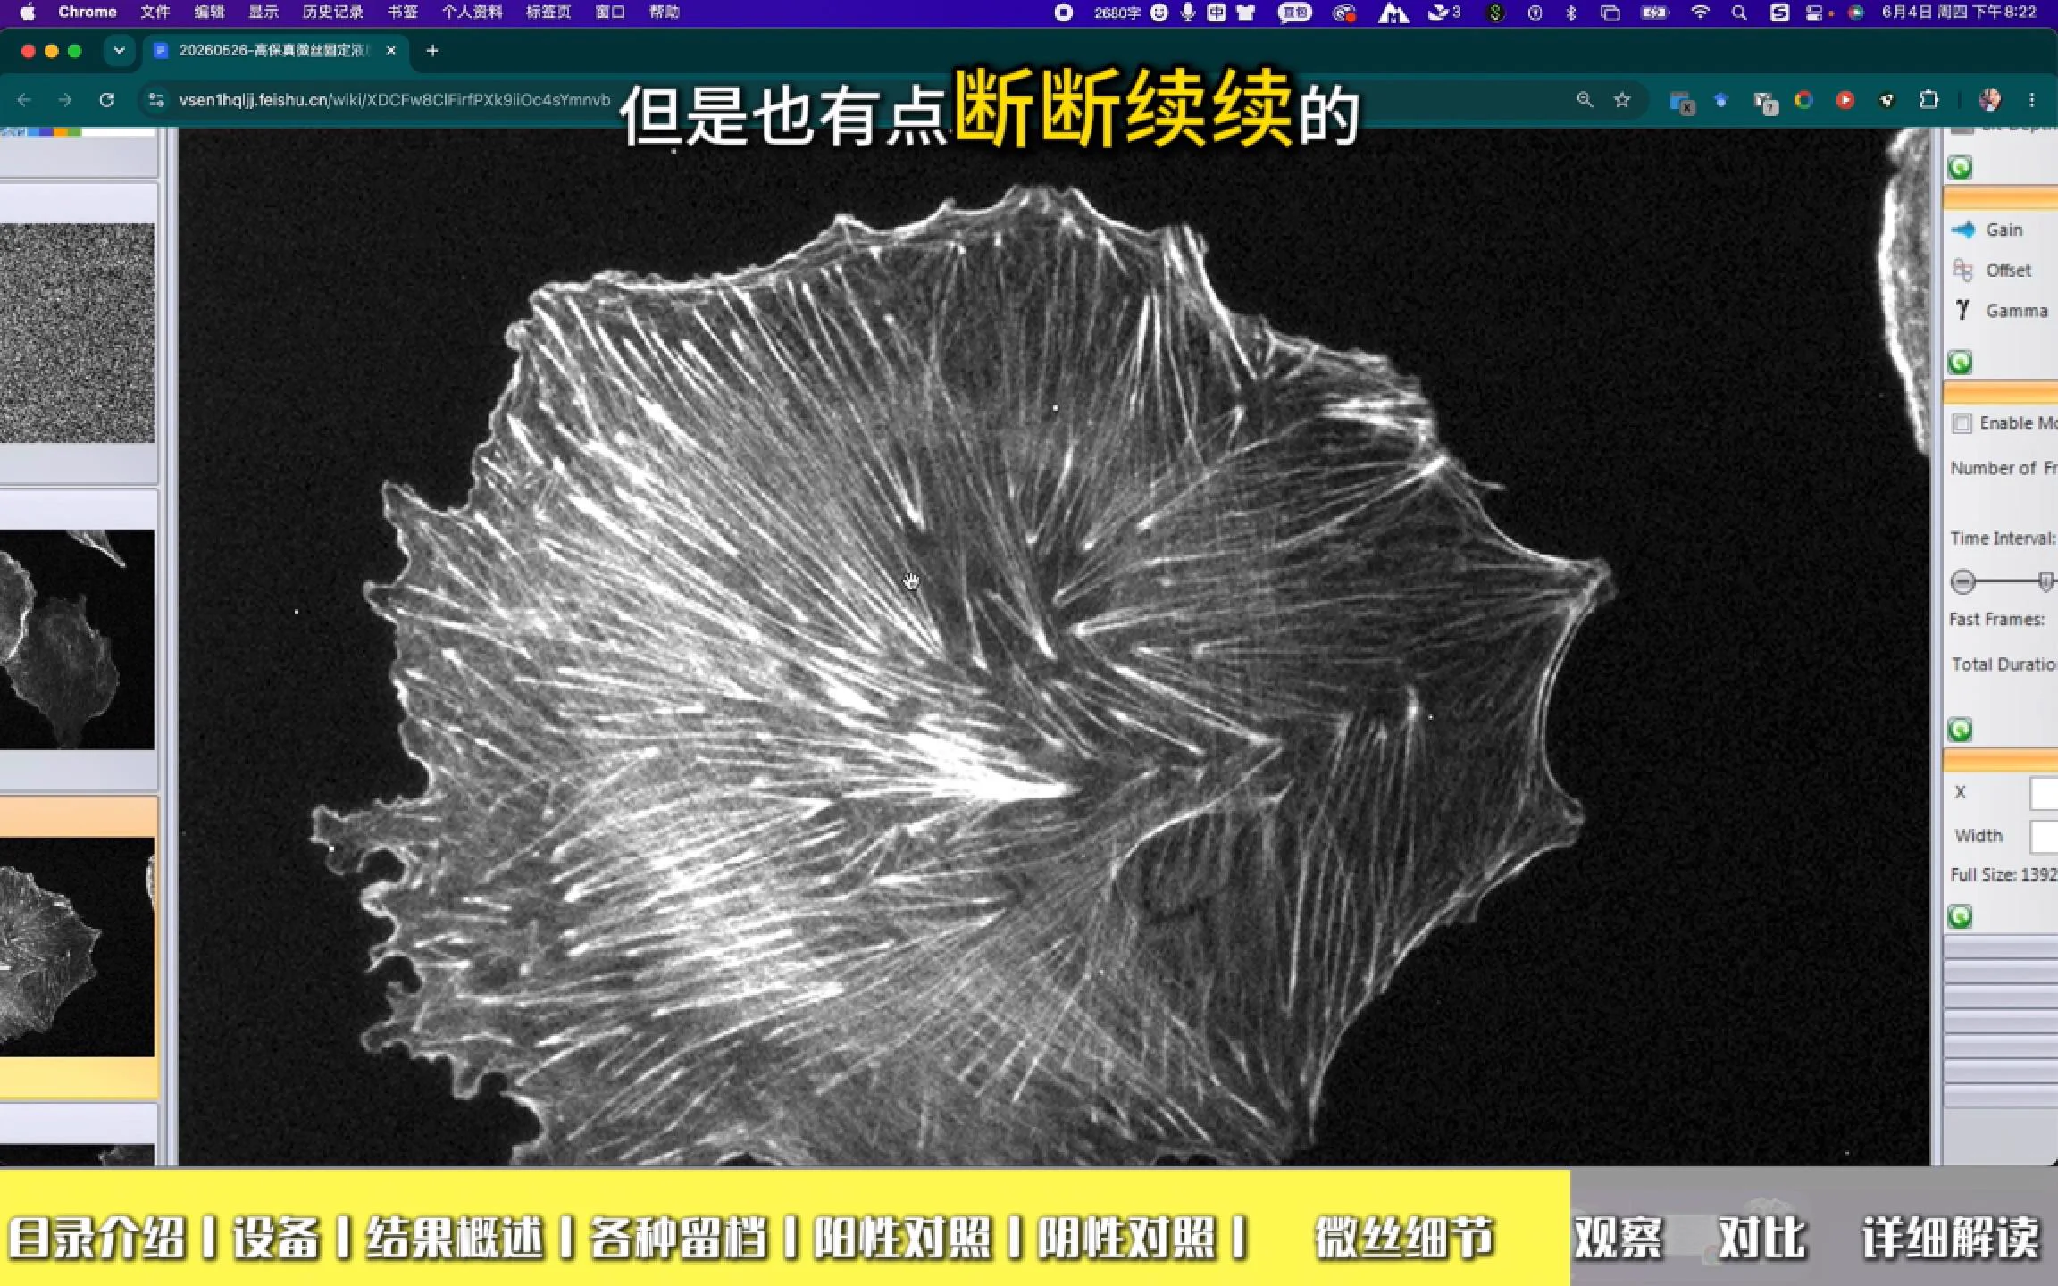Open the tab search dropdown arrow
2058x1286 pixels.
(x=119, y=51)
